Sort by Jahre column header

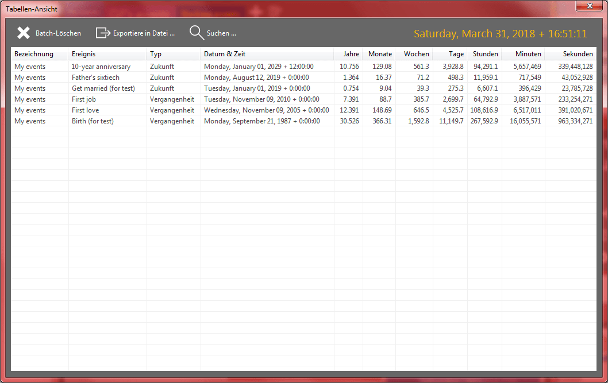(x=348, y=54)
